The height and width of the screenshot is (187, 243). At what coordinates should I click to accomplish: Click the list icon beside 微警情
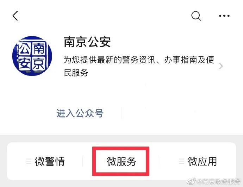(29, 161)
